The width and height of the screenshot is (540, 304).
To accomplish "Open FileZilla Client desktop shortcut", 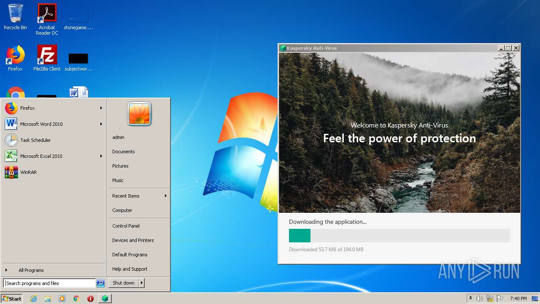I will pos(47,58).
